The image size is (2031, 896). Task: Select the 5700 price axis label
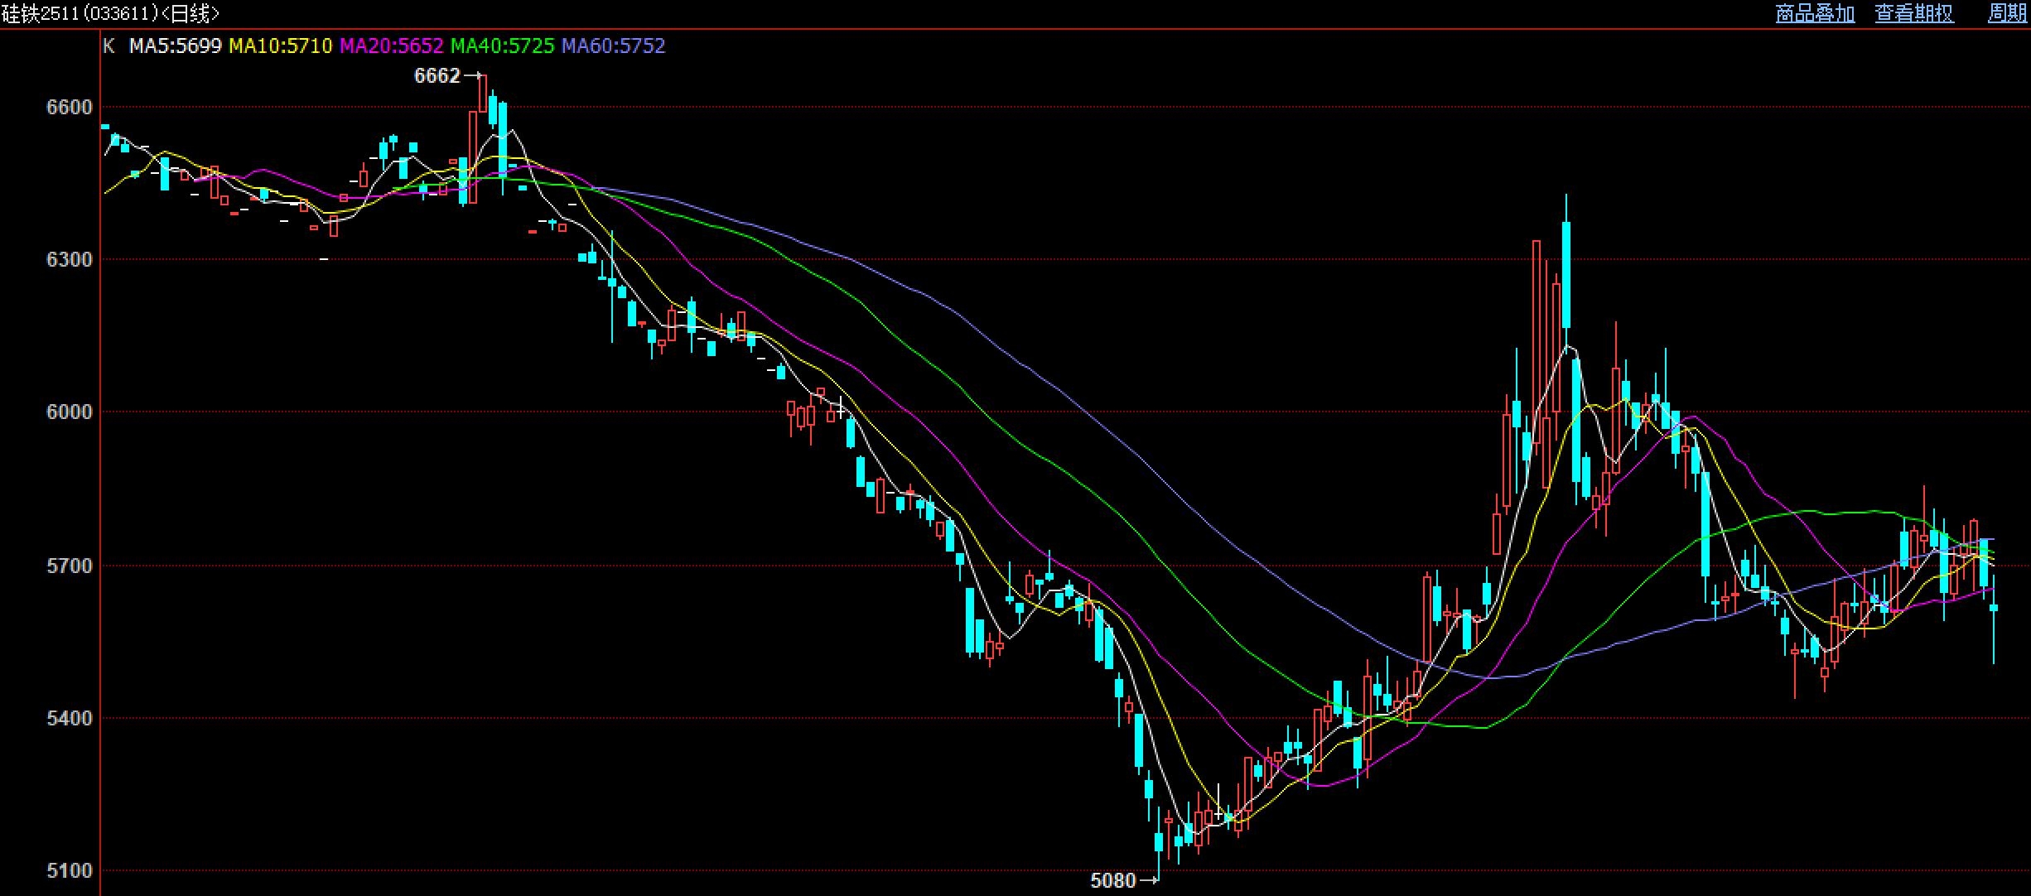coord(70,566)
